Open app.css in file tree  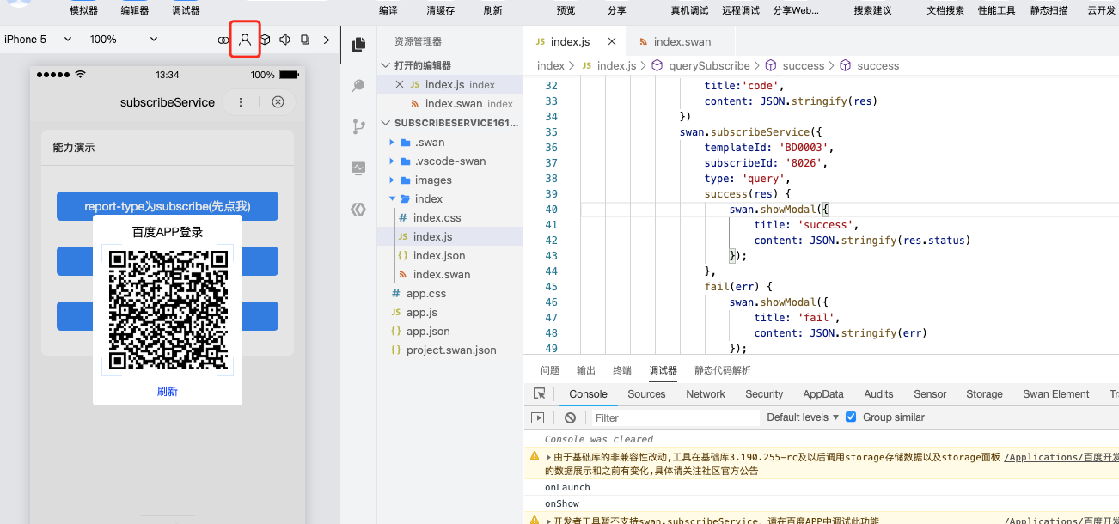point(426,293)
